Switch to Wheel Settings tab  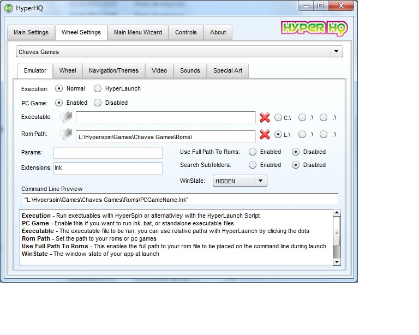pos(81,32)
